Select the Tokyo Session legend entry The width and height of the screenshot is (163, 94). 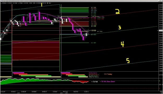93,73
